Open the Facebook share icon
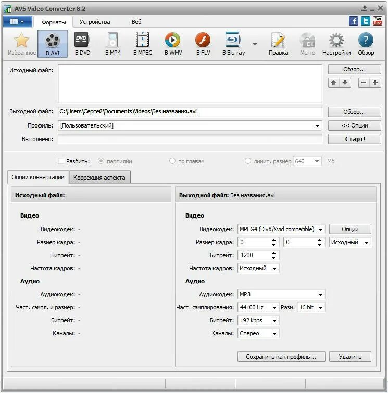Image resolution: width=388 pixels, height=393 pixels. pos(354,21)
